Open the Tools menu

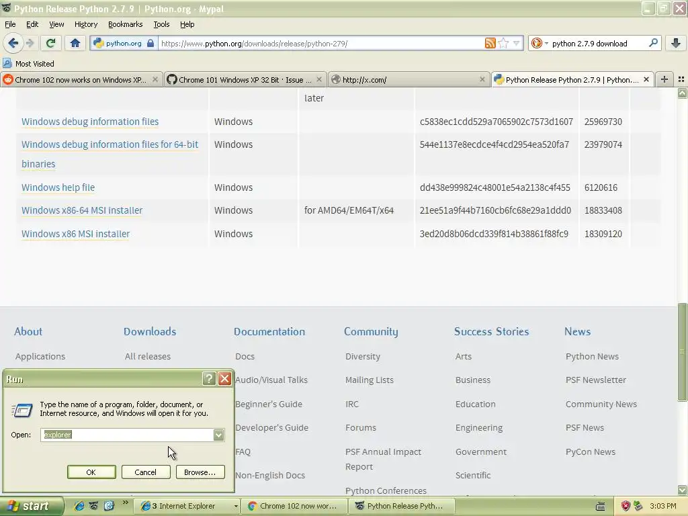[x=161, y=24]
